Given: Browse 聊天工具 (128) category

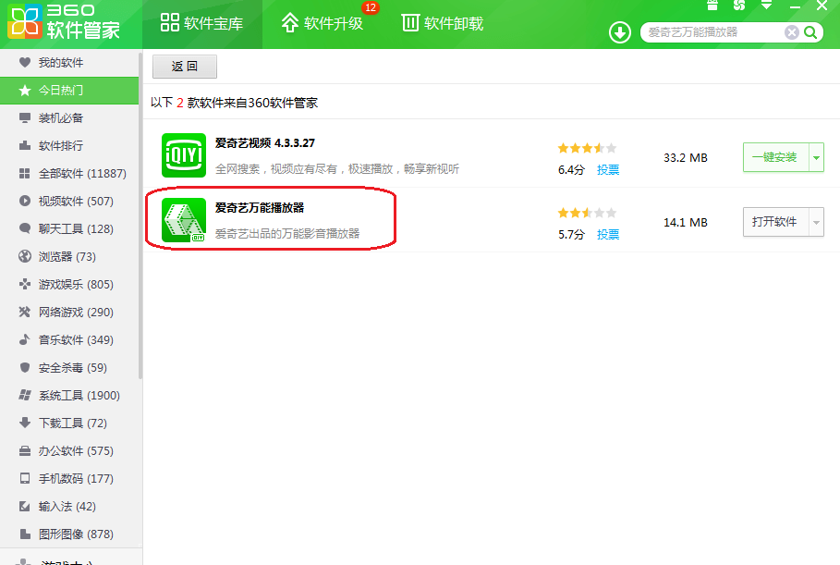Looking at the screenshot, I should [69, 229].
